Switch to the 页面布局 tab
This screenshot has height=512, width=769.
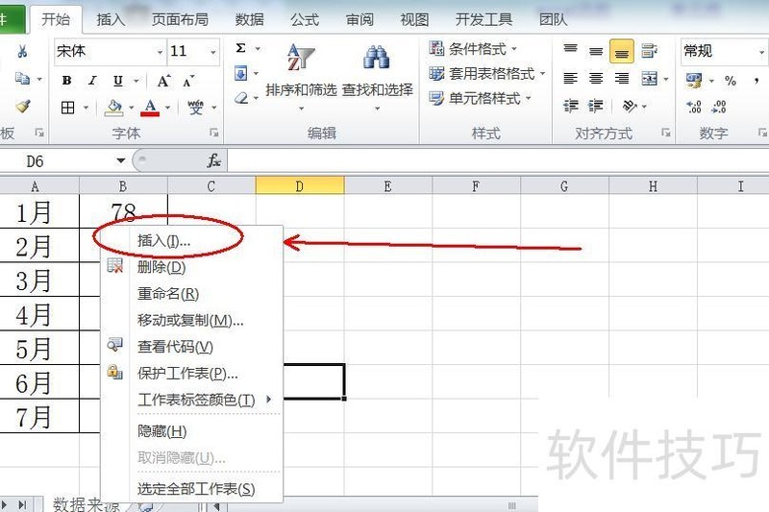[180, 19]
